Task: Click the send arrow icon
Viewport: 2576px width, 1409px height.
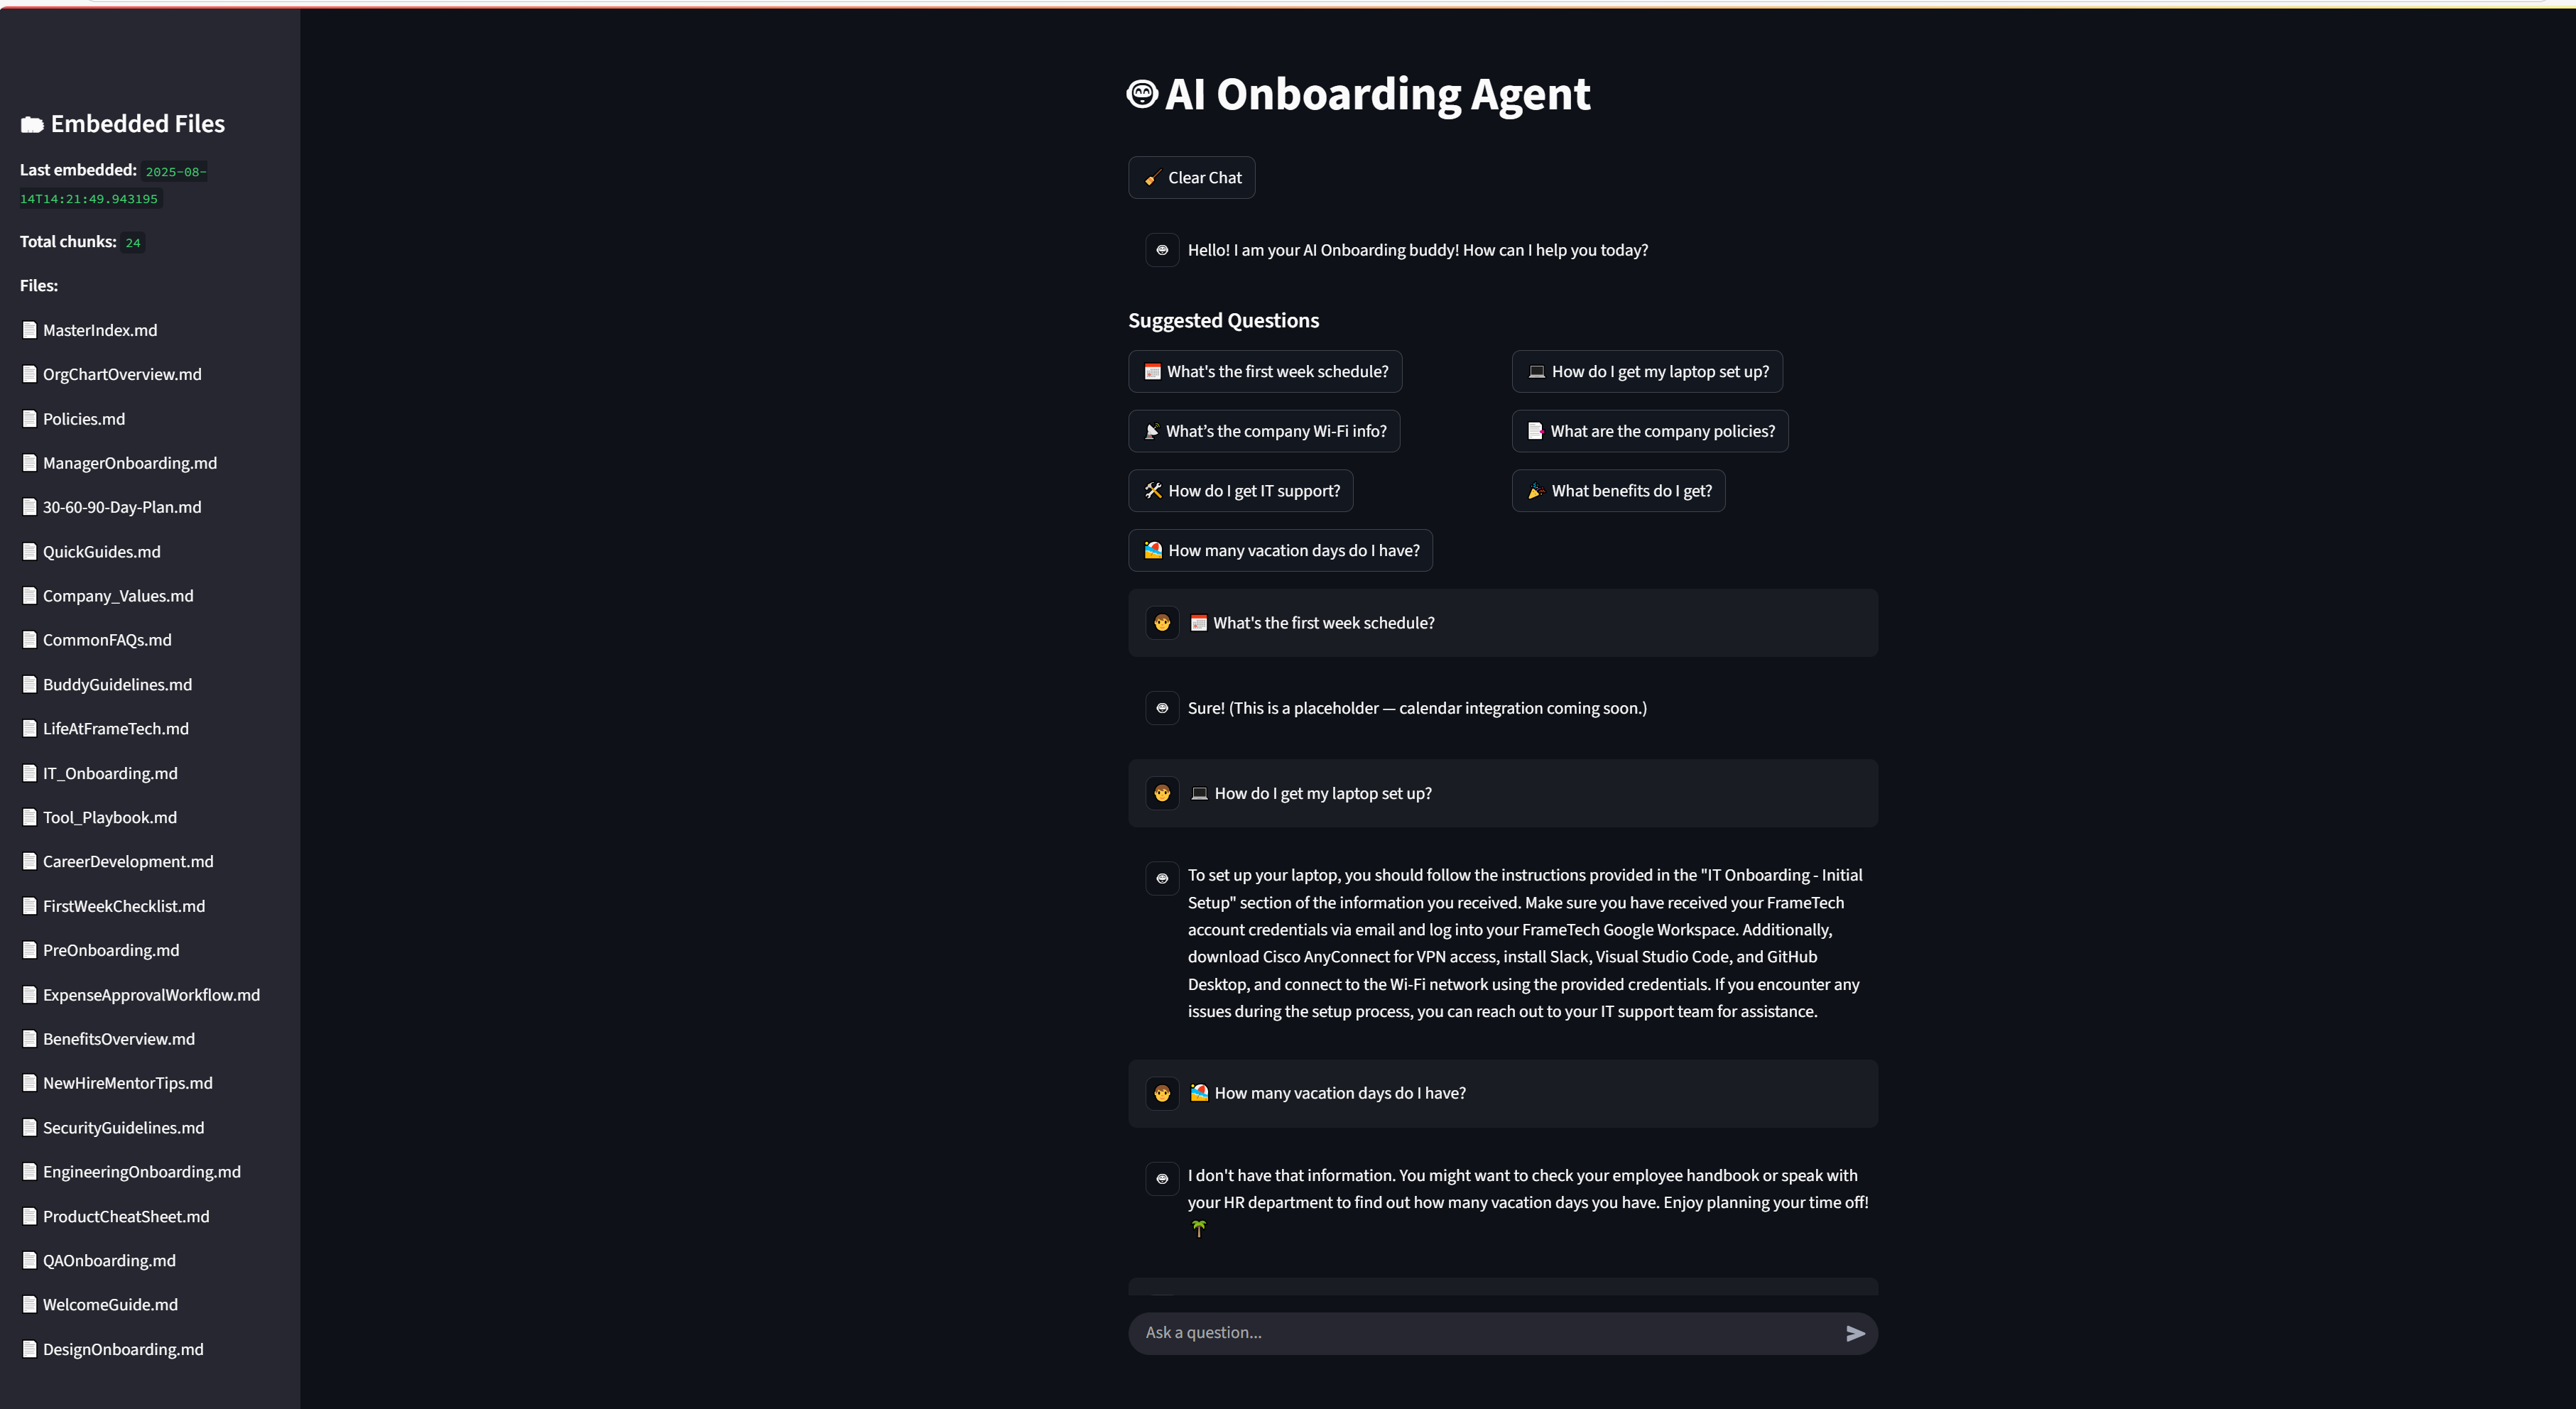Action: 1854,1333
